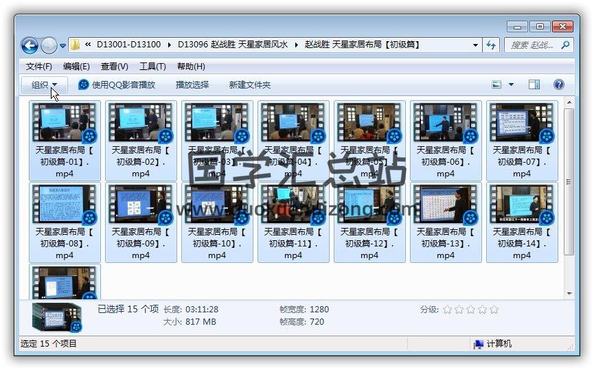Viewport: 594px width, 370px height.
Task: Set rating to first star
Action: (x=448, y=310)
